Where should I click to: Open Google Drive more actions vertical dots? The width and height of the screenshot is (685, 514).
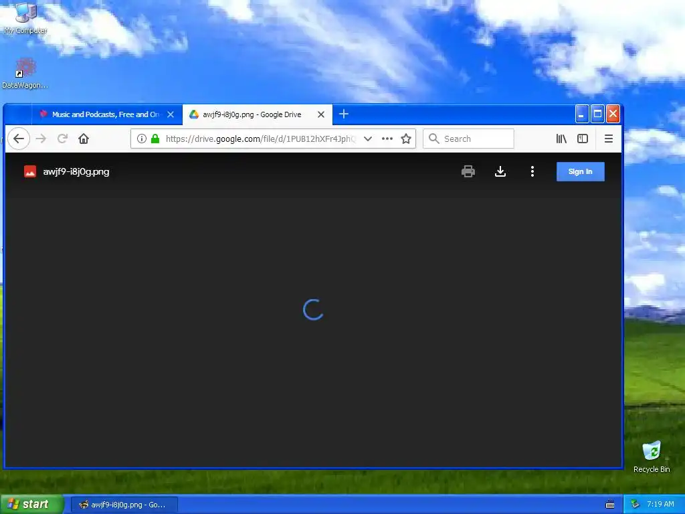(x=532, y=171)
